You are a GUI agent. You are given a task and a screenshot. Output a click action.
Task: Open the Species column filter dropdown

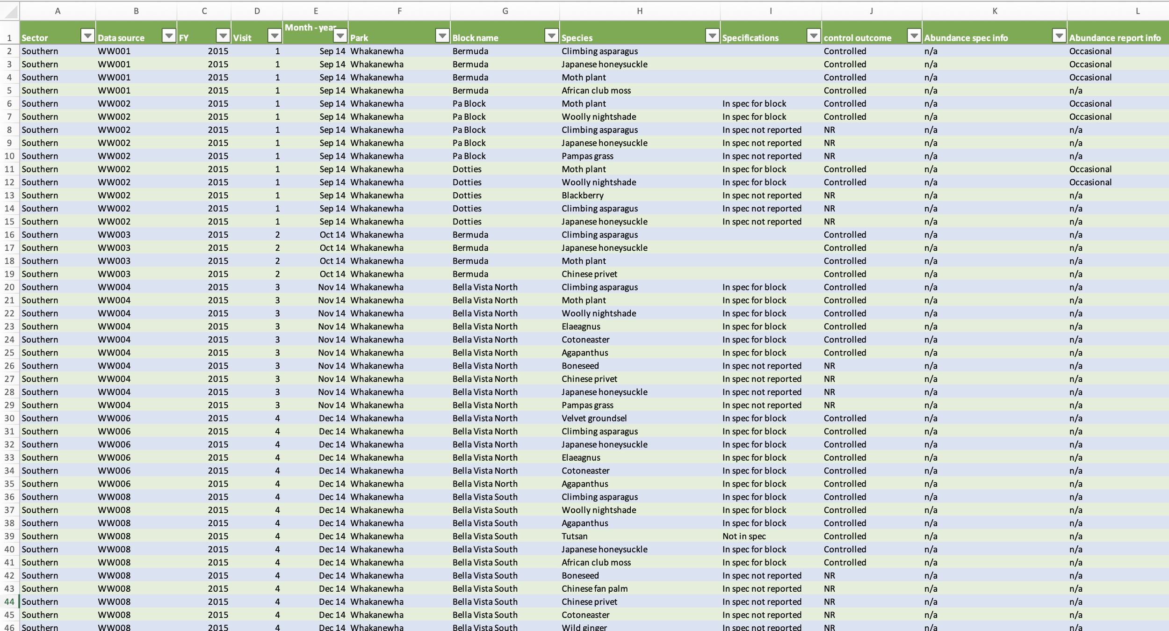tap(712, 36)
